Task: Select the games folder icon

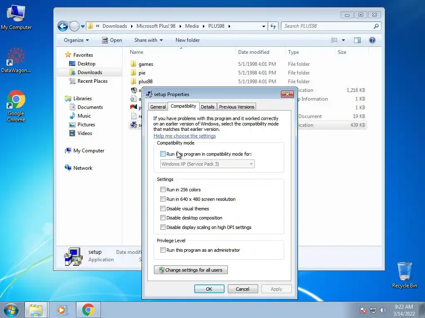Action: coord(133,64)
